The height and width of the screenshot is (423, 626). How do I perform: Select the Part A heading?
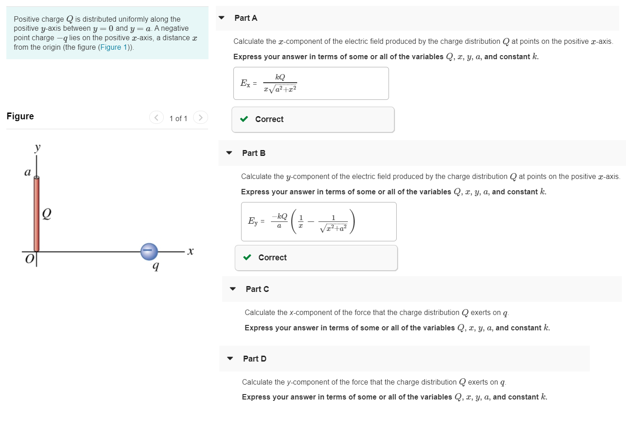tap(246, 18)
